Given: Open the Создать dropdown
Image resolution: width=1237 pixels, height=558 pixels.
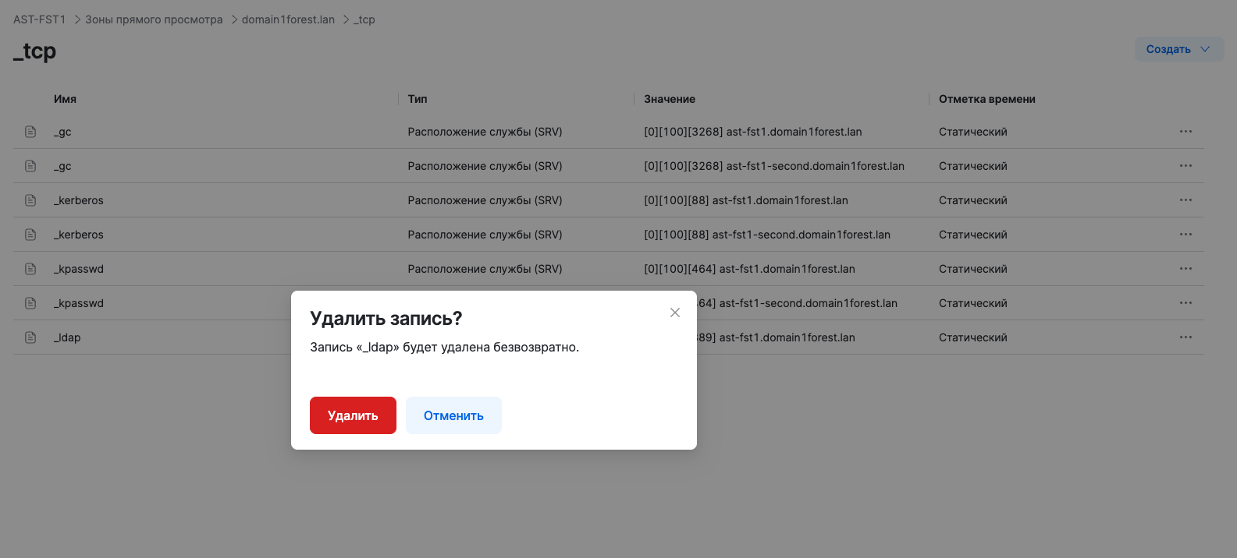Looking at the screenshot, I should click(1178, 49).
